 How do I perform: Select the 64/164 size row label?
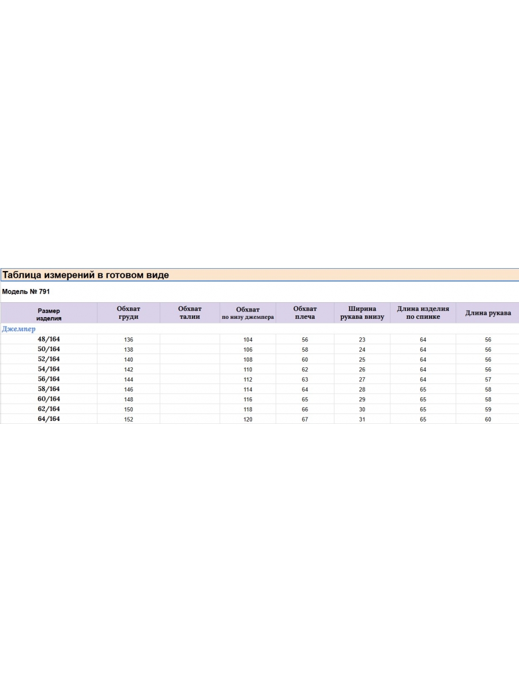click(48, 419)
